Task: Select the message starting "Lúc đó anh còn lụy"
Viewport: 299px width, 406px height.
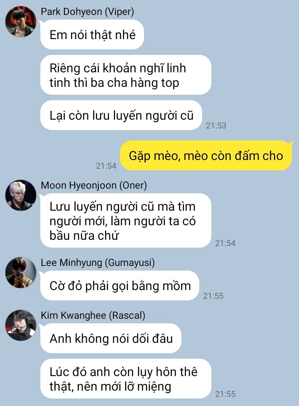Action: tap(126, 379)
